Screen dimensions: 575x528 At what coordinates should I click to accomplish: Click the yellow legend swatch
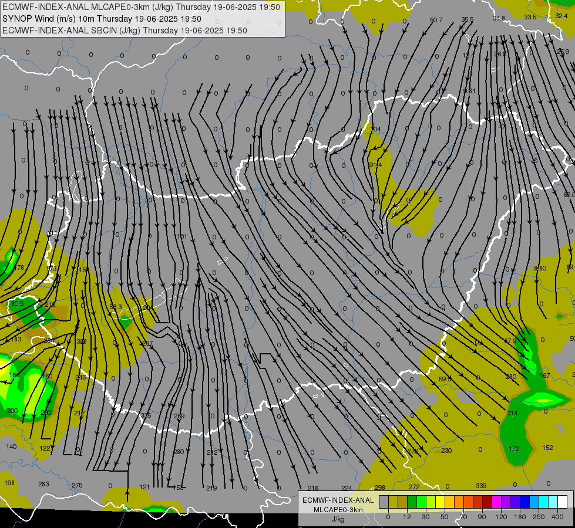440,502
